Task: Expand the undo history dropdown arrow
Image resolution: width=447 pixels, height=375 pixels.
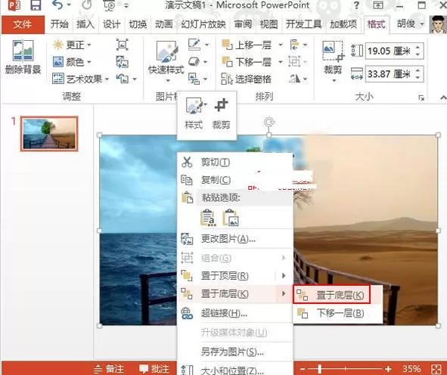Action: (69, 5)
